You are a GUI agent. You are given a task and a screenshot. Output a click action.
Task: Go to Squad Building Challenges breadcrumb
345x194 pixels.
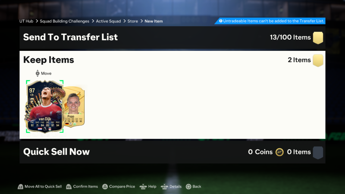[64, 21]
